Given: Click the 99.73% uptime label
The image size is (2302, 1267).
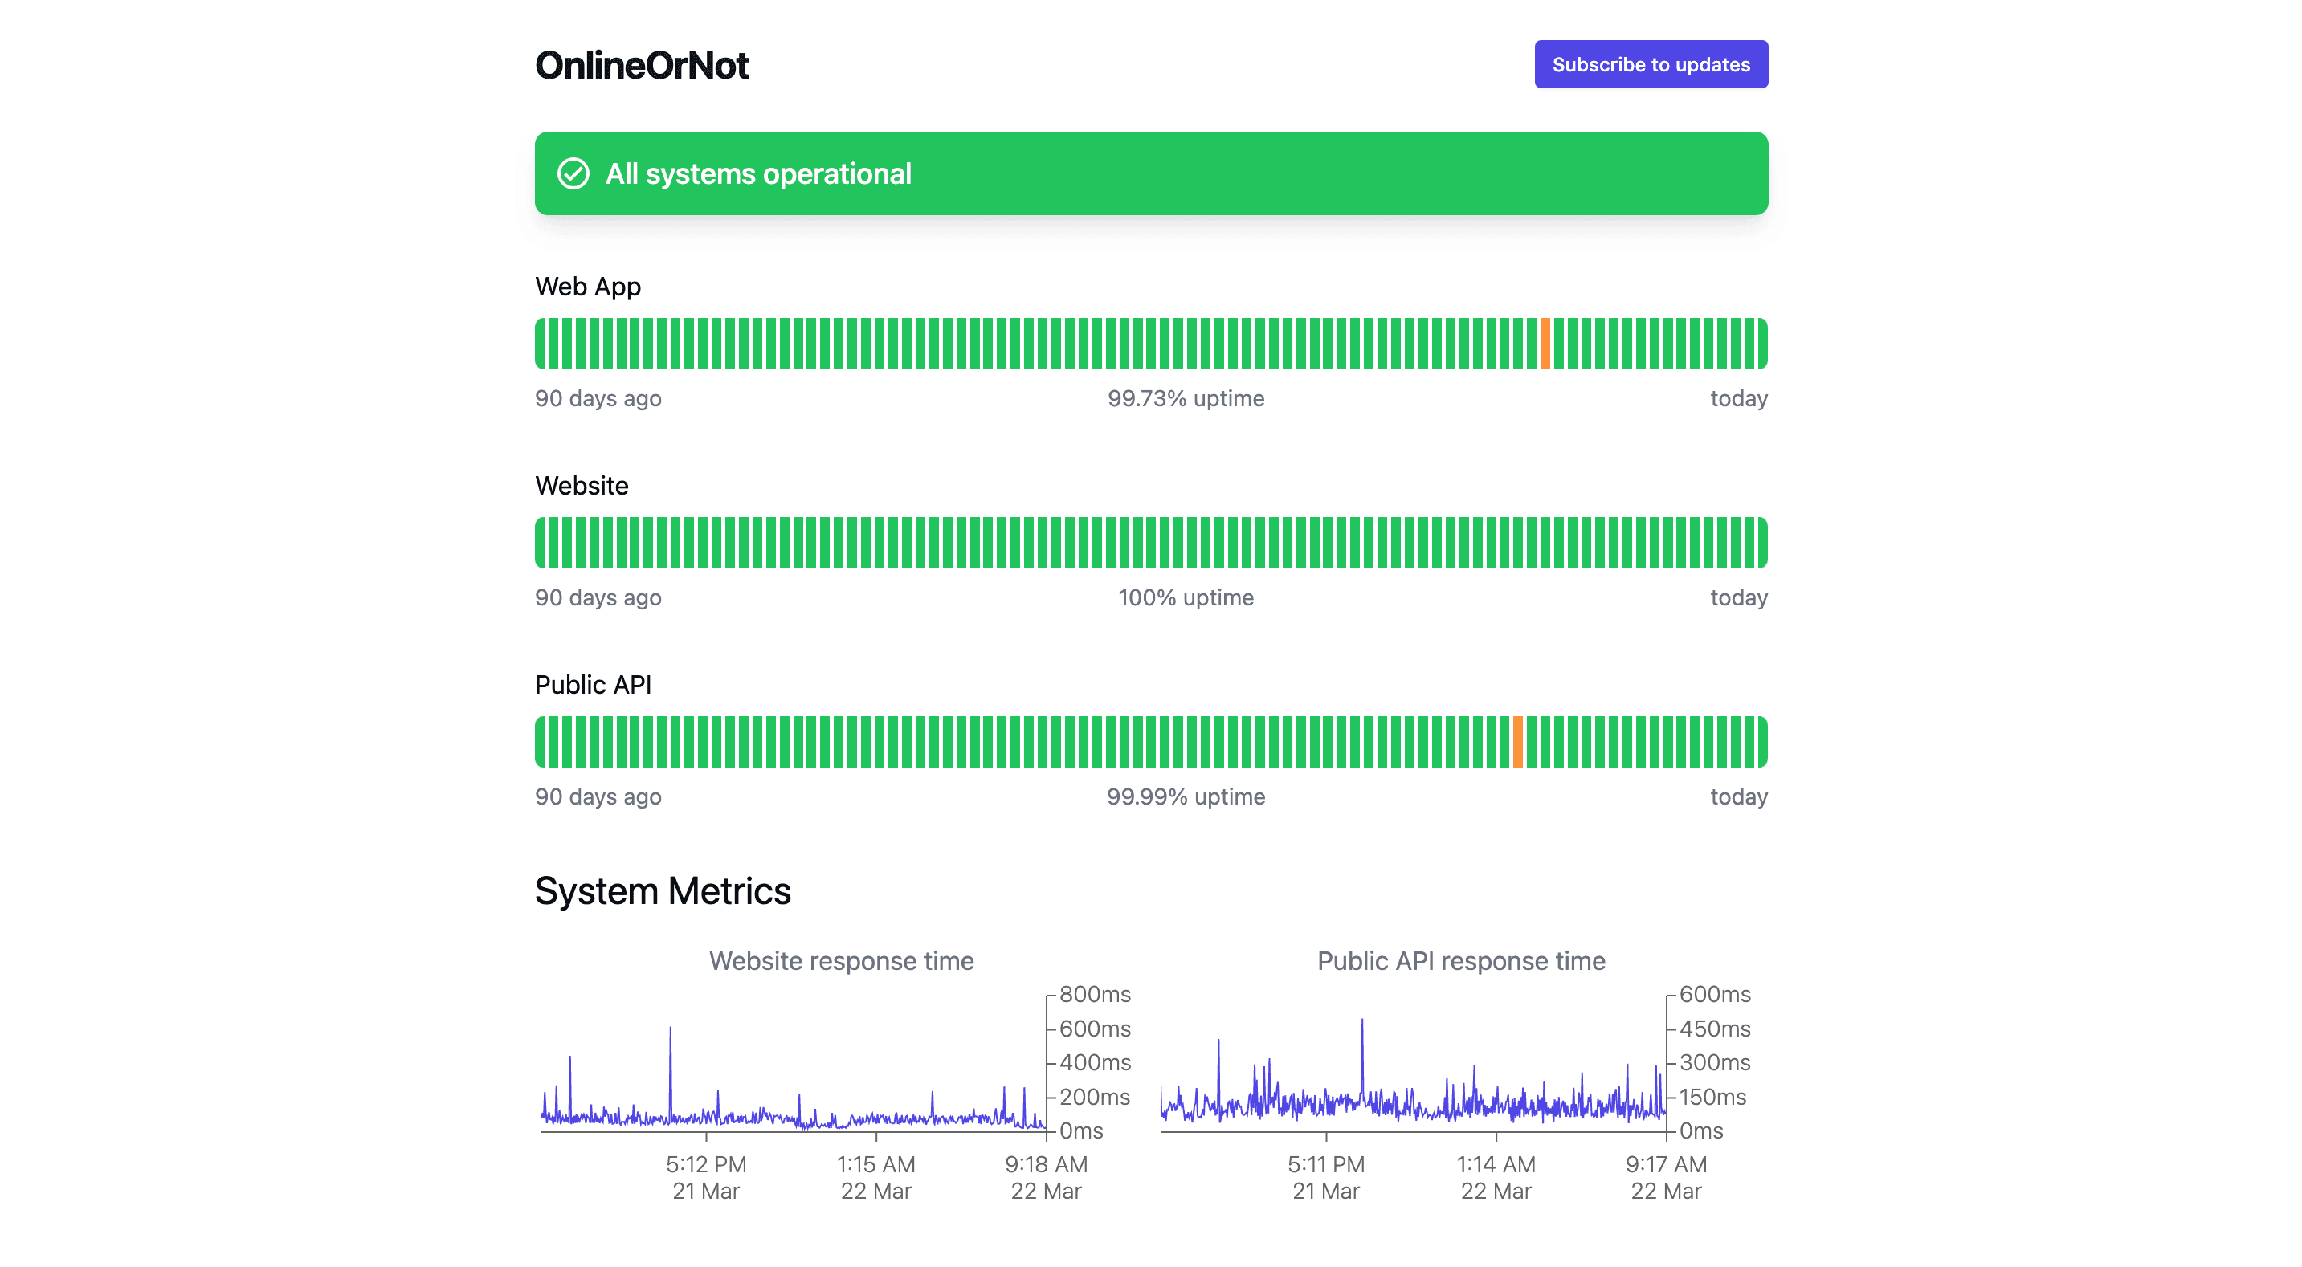Looking at the screenshot, I should click(x=1186, y=398).
